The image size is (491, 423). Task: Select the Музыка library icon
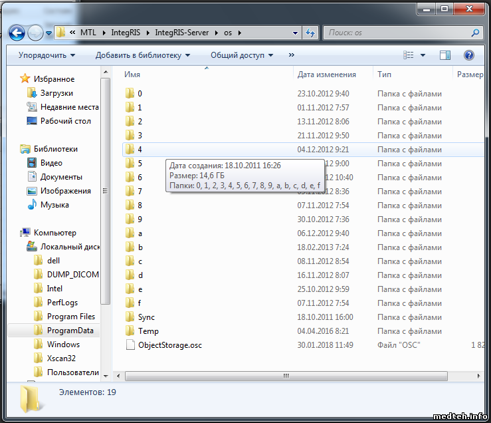click(x=31, y=205)
